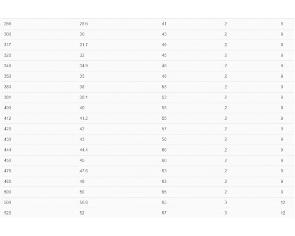
Task: Click the 286 row cell
Action: click(x=8, y=24)
